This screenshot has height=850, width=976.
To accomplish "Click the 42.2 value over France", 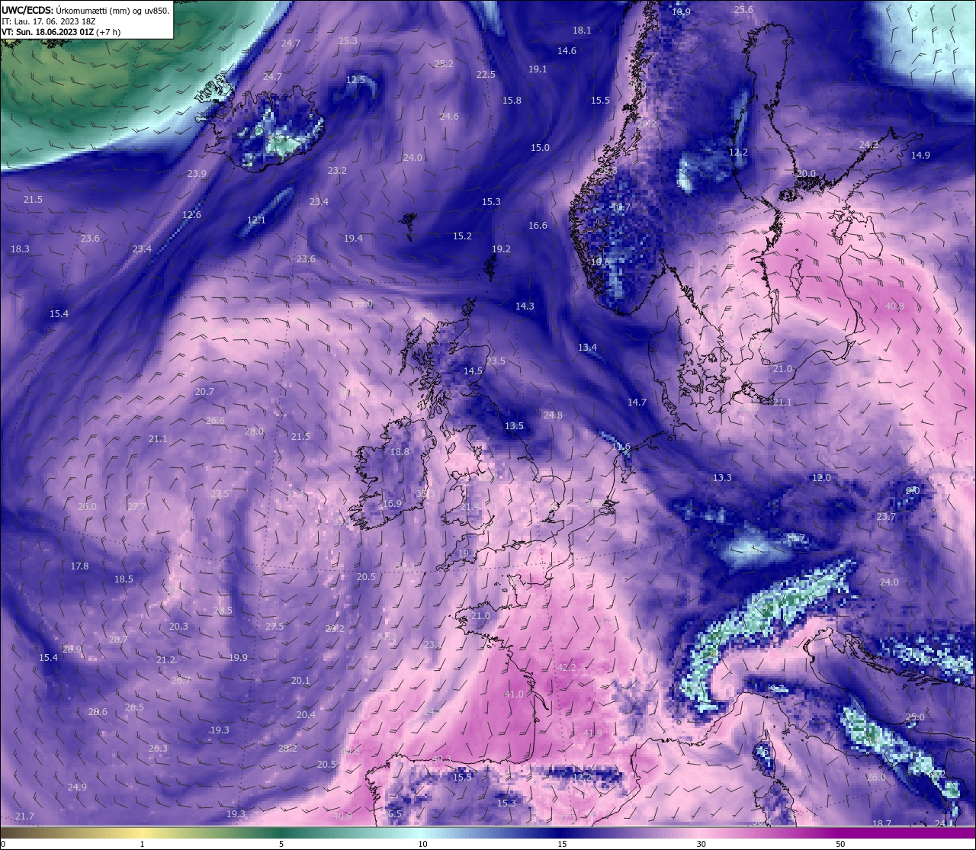I will (x=566, y=668).
